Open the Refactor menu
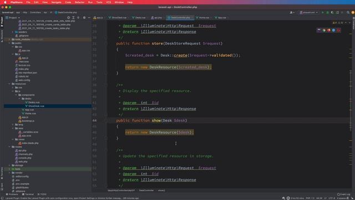The height and width of the screenshot is (200, 355). click(x=79, y=2)
